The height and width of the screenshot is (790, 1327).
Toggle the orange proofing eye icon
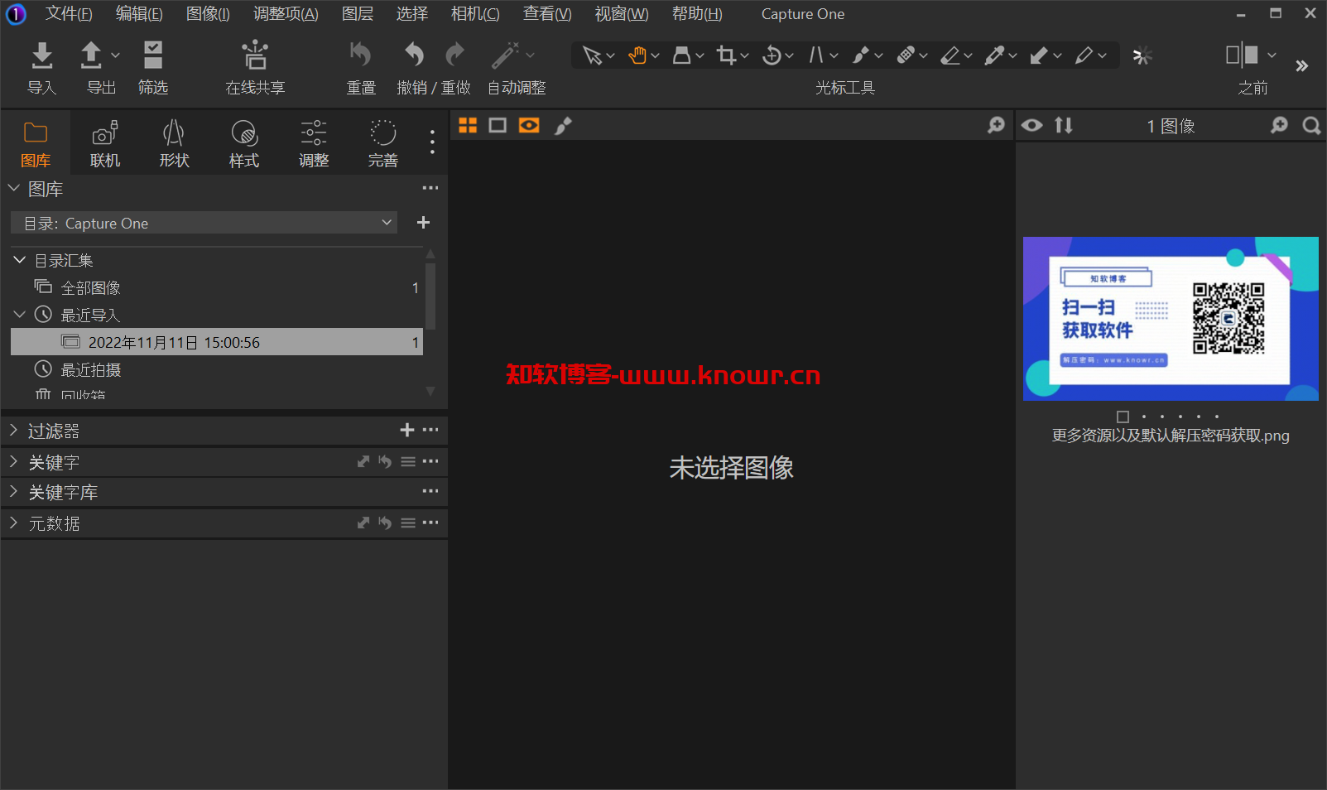pyautogui.click(x=529, y=125)
